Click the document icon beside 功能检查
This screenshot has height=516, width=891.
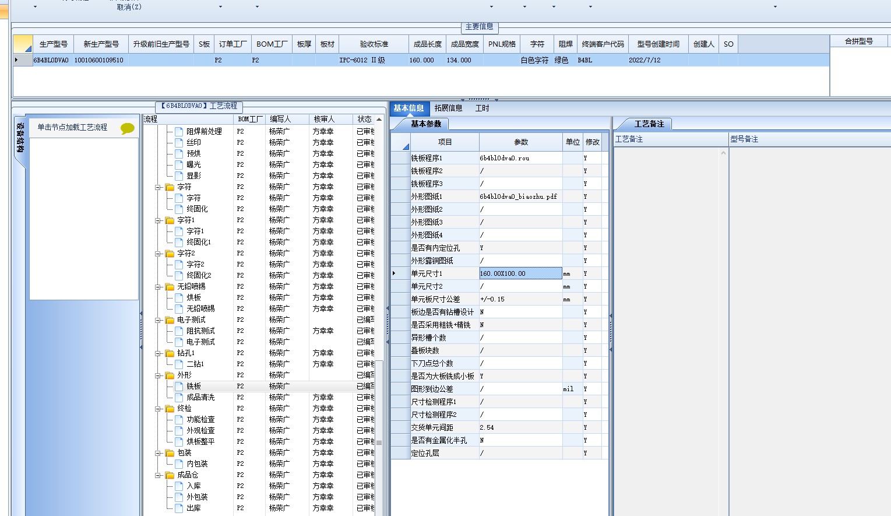(179, 420)
